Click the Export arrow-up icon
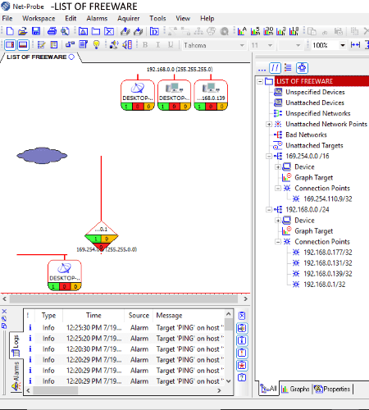369x410 pixels. (x=125, y=31)
